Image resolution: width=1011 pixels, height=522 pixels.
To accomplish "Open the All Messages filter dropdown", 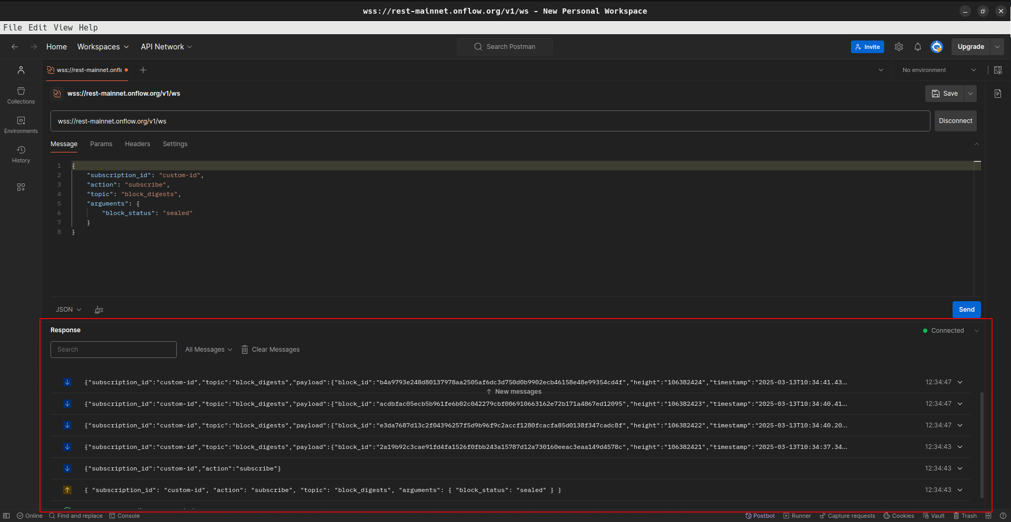I will [x=208, y=350].
